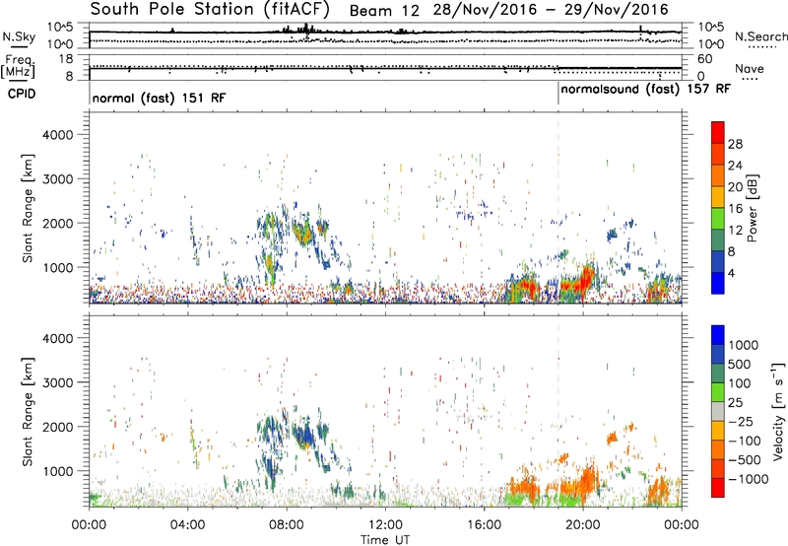
Task: Click the red top segment of Power colorbar
Action: click(718, 133)
